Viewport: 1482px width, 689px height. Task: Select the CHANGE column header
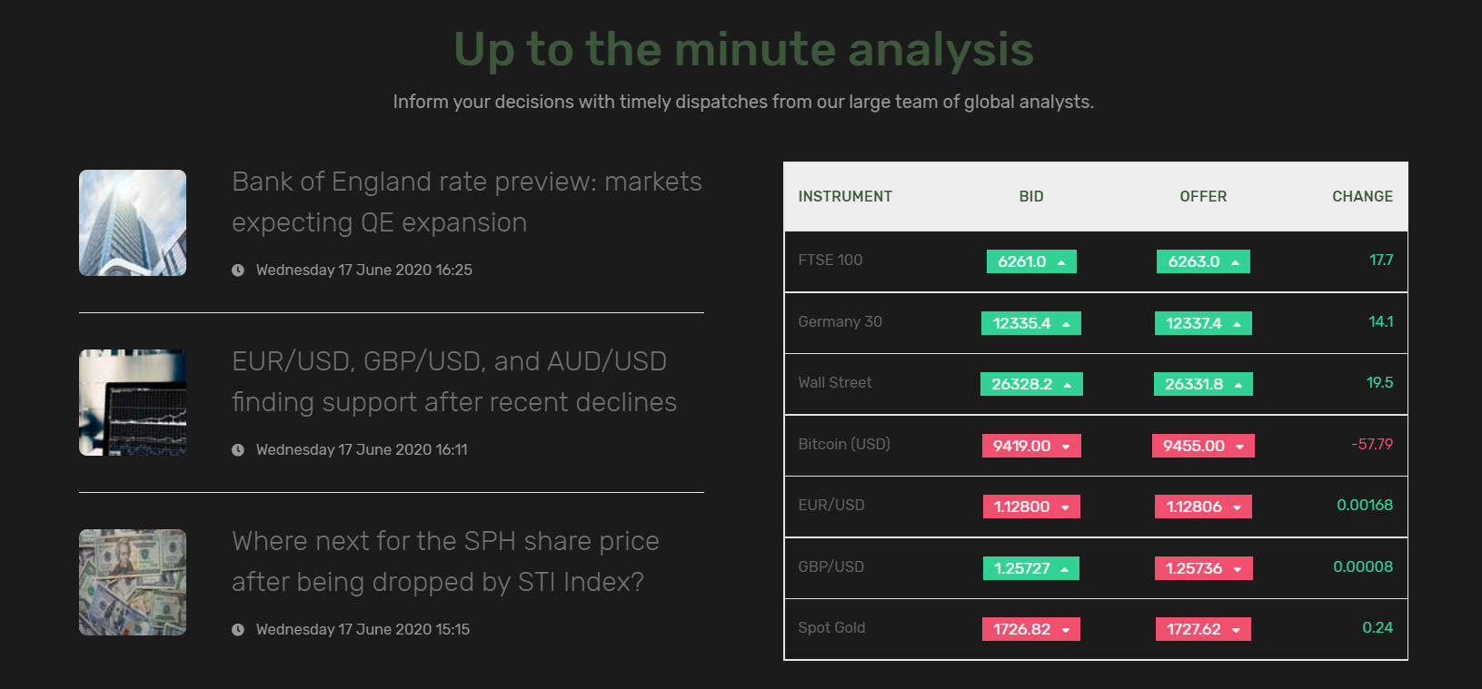click(x=1362, y=196)
